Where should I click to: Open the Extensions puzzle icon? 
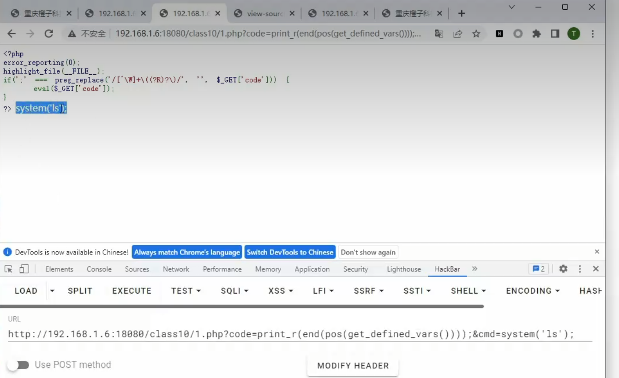(536, 34)
